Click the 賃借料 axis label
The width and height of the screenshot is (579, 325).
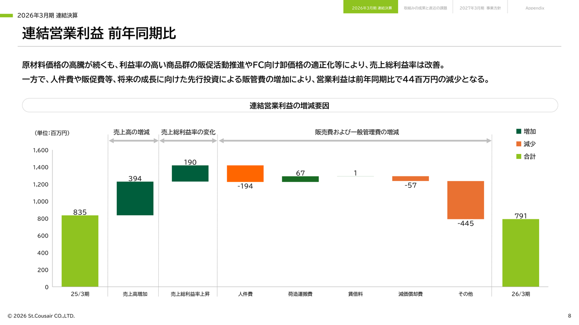click(x=356, y=294)
